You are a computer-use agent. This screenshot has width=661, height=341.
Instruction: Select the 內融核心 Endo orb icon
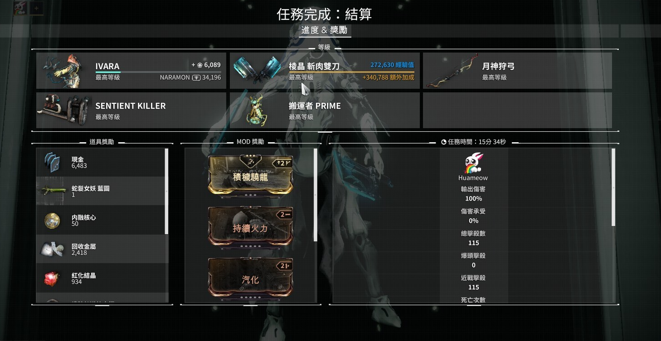52,221
